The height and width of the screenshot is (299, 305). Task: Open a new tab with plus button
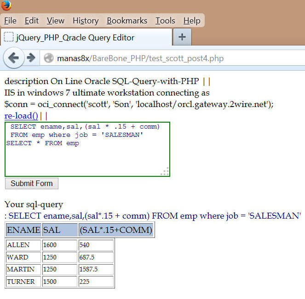[182, 37]
